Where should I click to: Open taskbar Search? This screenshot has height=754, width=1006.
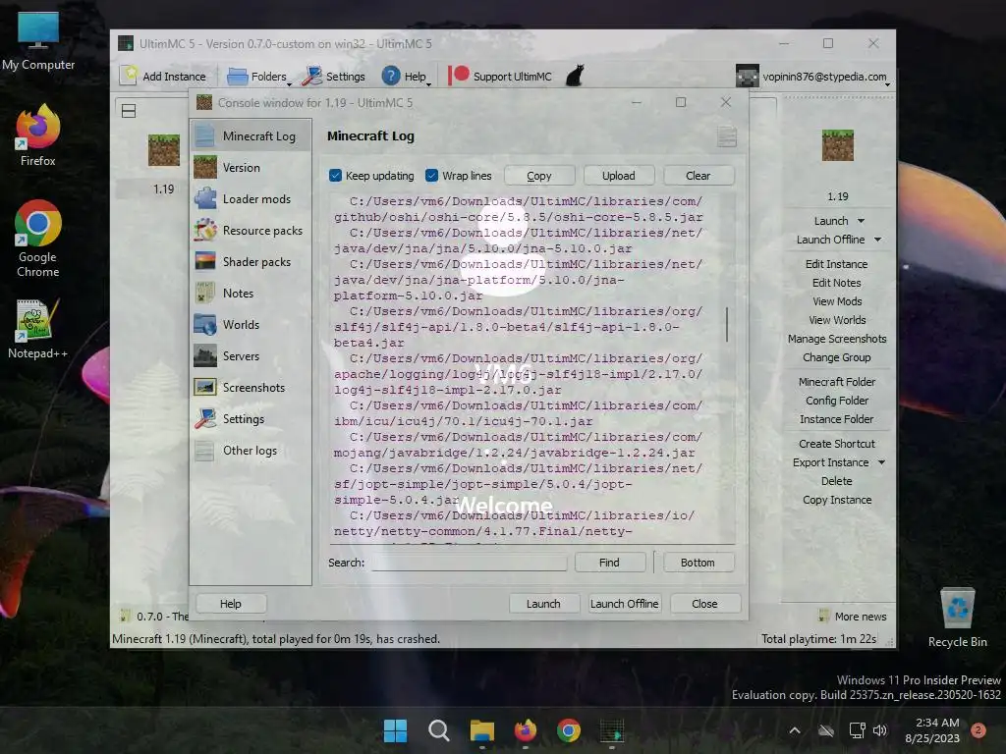click(439, 730)
